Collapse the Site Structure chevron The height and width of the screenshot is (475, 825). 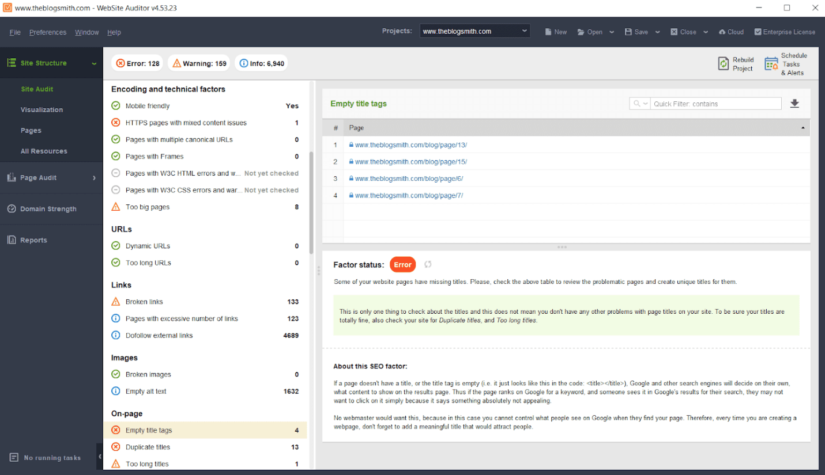point(94,63)
